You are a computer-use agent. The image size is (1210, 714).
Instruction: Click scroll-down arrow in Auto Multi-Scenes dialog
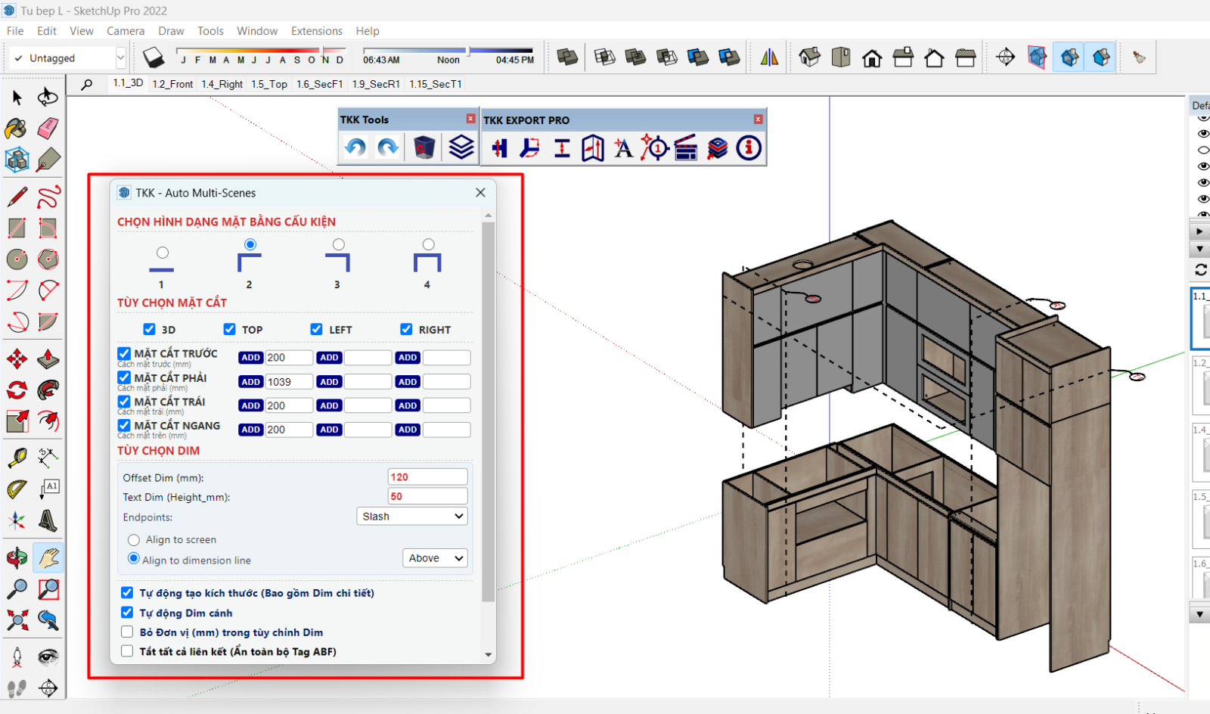tap(488, 655)
